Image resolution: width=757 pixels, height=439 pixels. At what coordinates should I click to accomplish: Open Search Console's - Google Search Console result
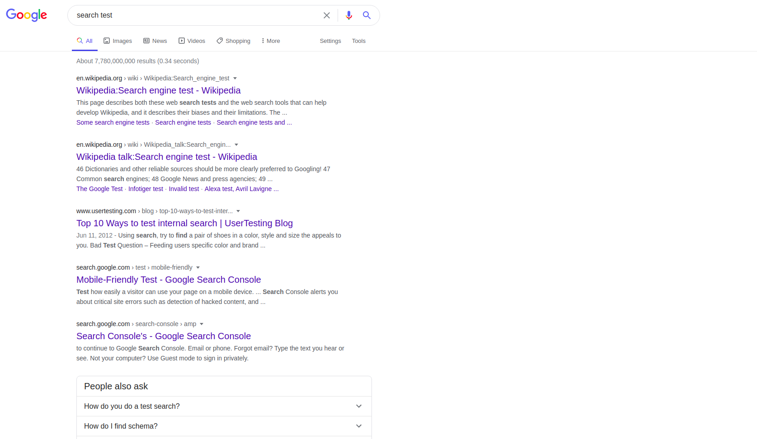[164, 336]
